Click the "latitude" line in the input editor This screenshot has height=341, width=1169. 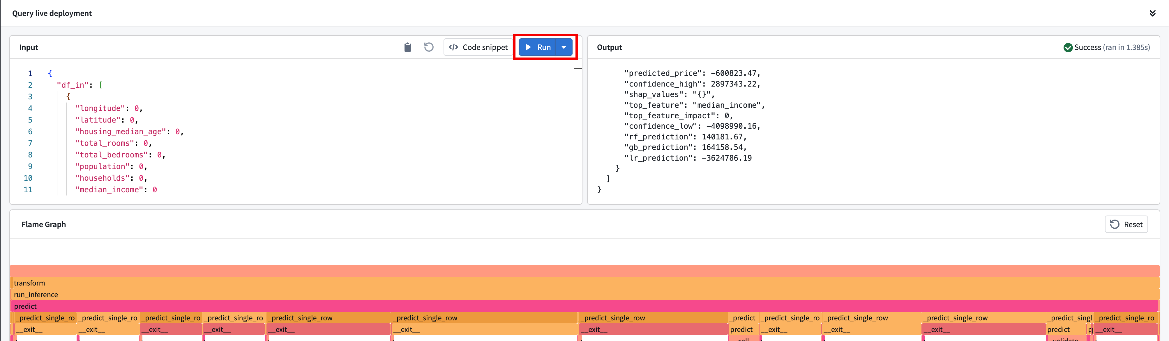coord(107,120)
